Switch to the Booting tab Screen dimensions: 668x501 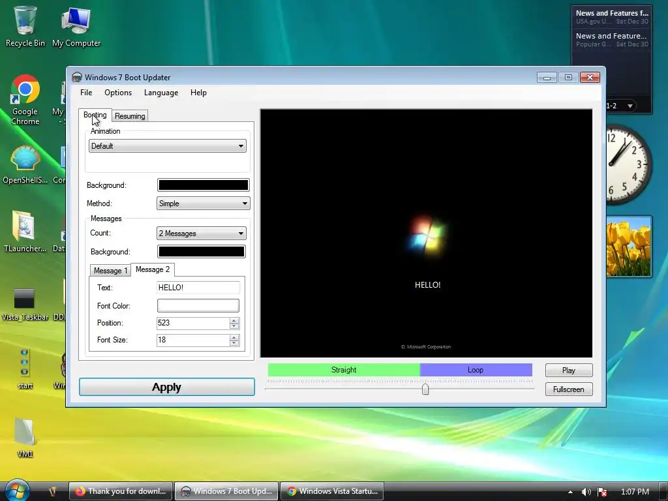point(95,115)
